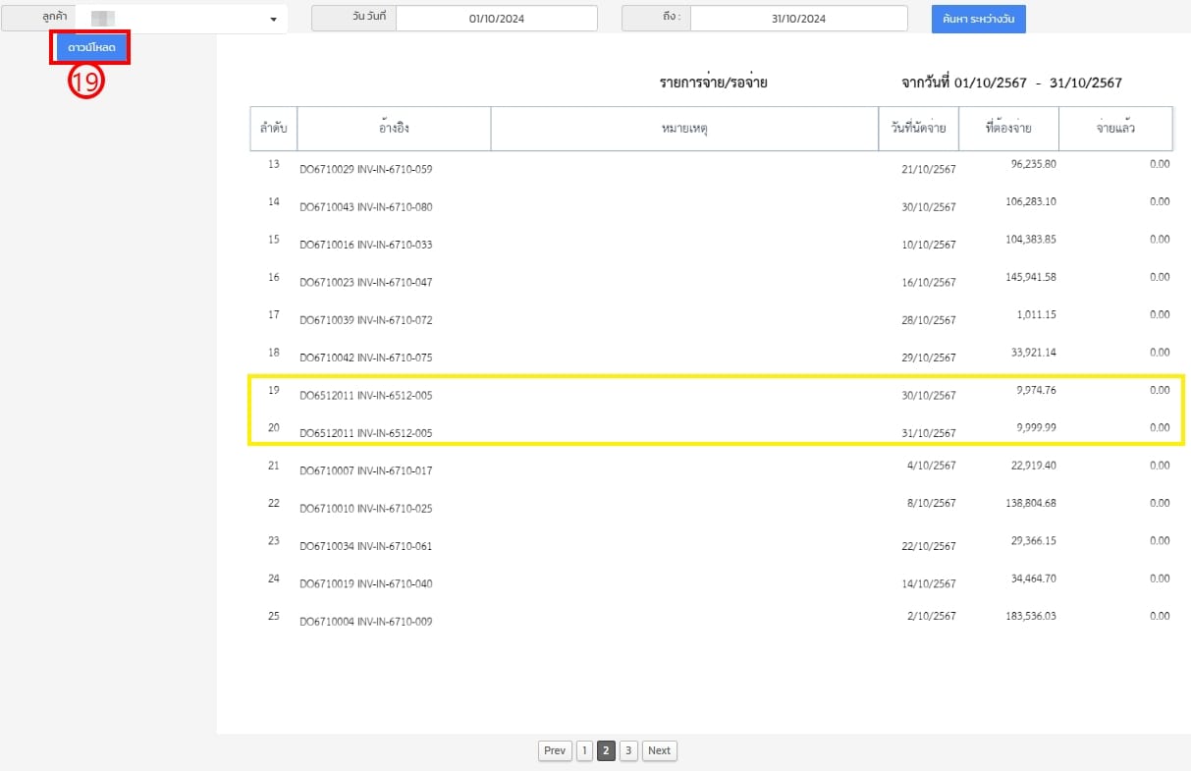Image resolution: width=1191 pixels, height=771 pixels.
Task: Go to previous page with Prev
Action: coord(555,750)
